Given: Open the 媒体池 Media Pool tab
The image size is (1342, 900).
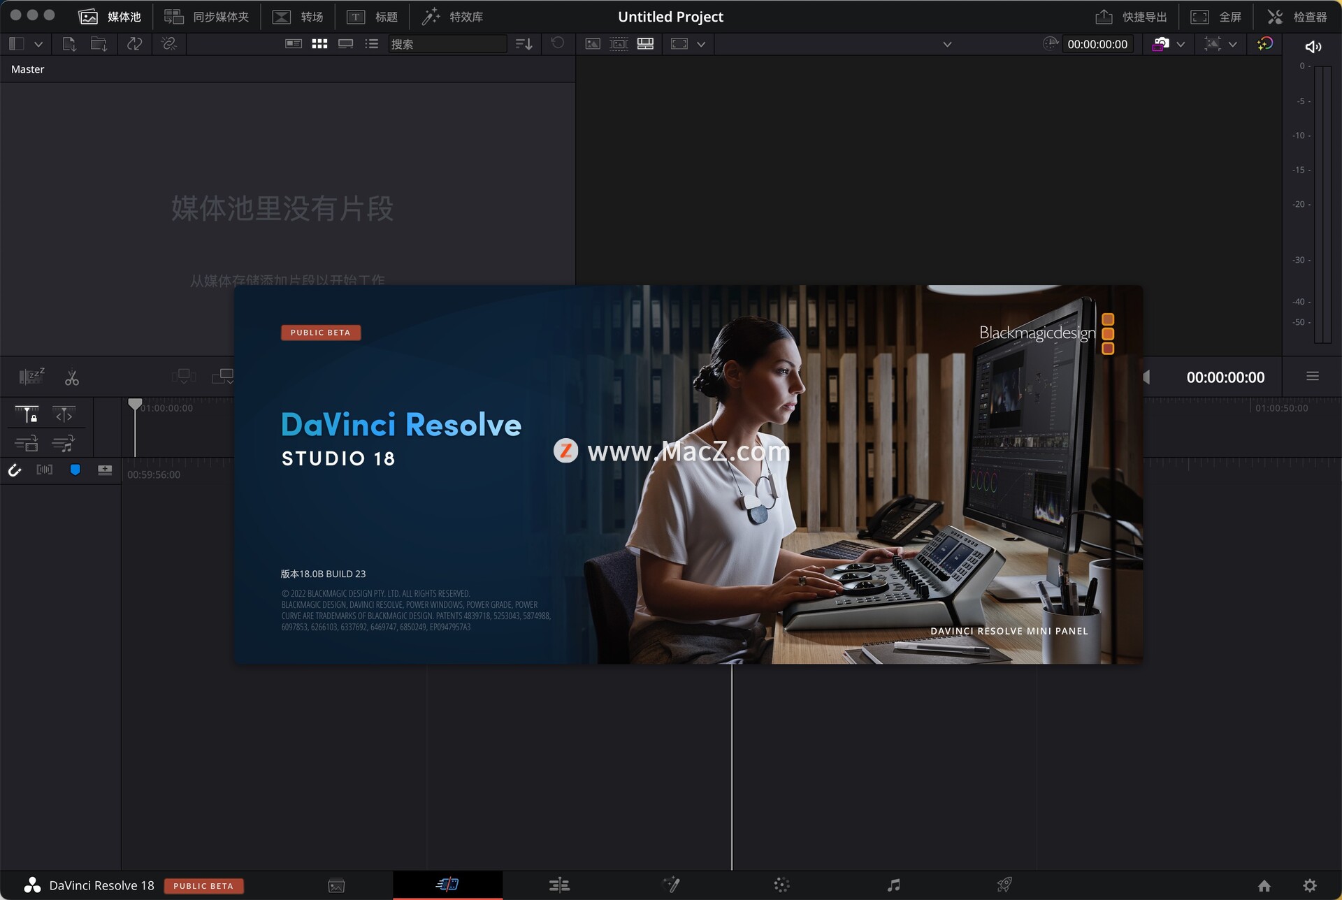Looking at the screenshot, I should [x=110, y=17].
